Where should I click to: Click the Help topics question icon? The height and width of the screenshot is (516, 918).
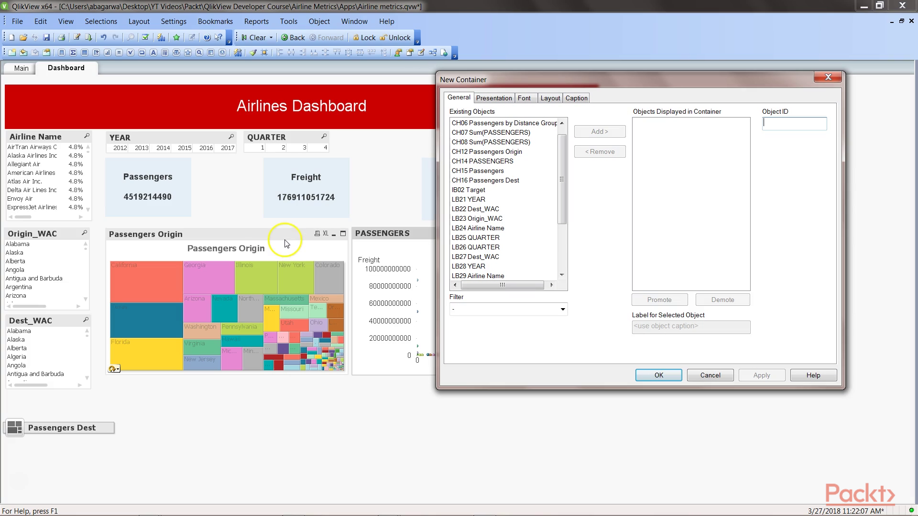click(207, 37)
